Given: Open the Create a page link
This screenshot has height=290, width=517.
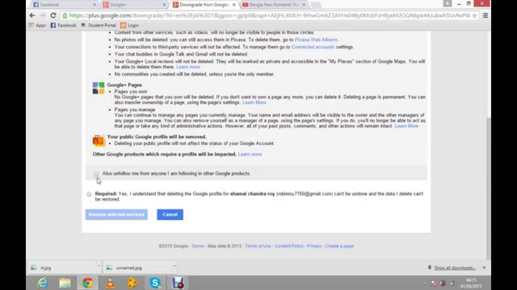Looking at the screenshot, I should (339, 246).
